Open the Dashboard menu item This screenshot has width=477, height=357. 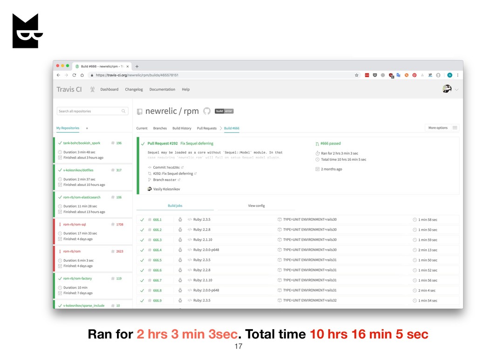pos(109,89)
